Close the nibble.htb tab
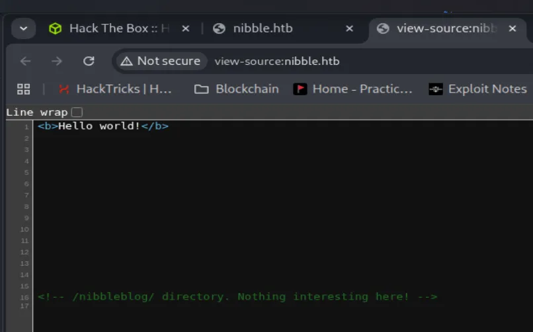The width and height of the screenshot is (533, 332). (x=349, y=28)
